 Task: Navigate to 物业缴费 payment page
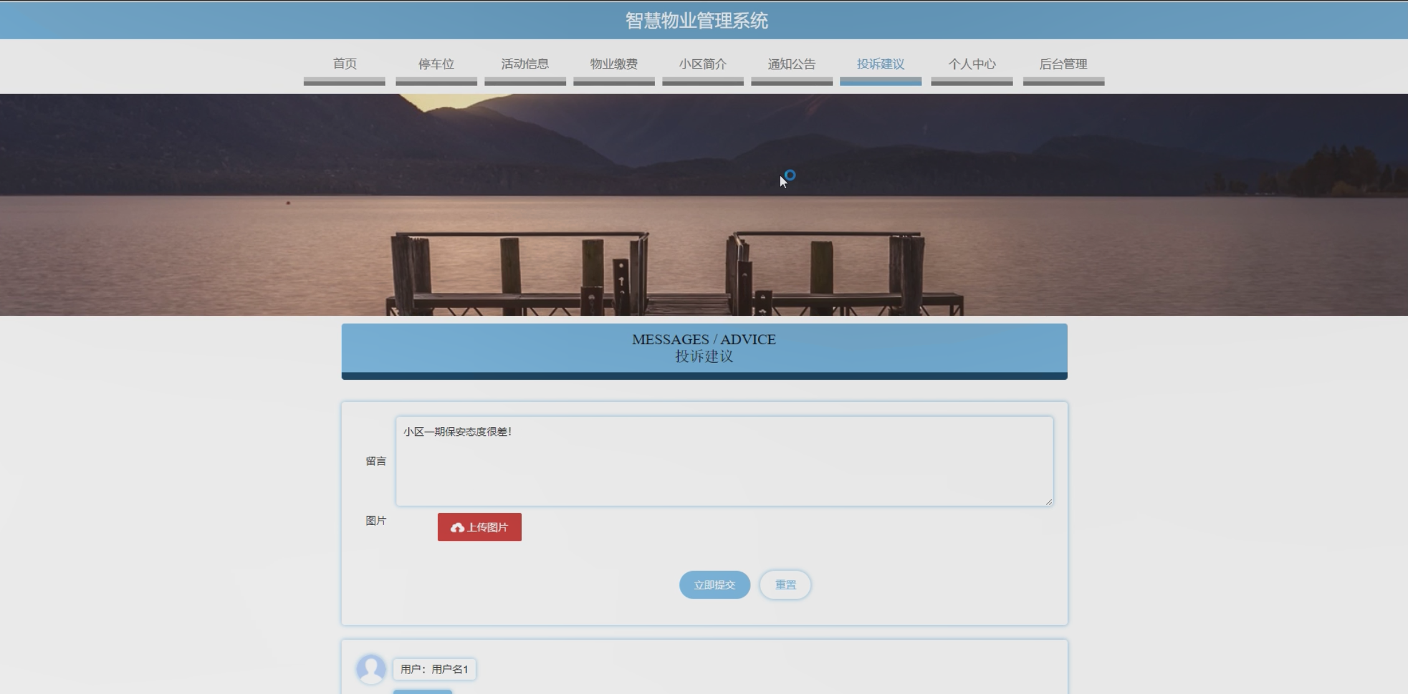click(x=614, y=64)
